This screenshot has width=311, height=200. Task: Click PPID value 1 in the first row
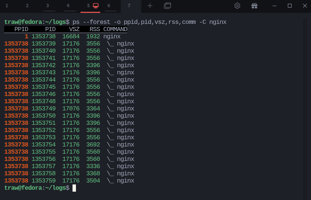pyautogui.click(x=26, y=36)
